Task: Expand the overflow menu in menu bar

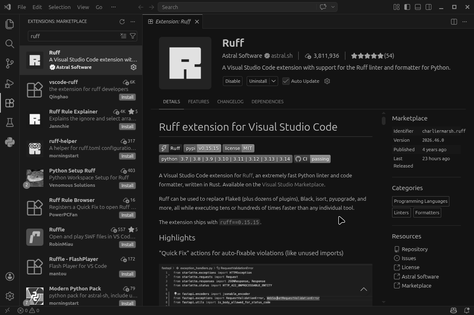Action: [x=113, y=7]
